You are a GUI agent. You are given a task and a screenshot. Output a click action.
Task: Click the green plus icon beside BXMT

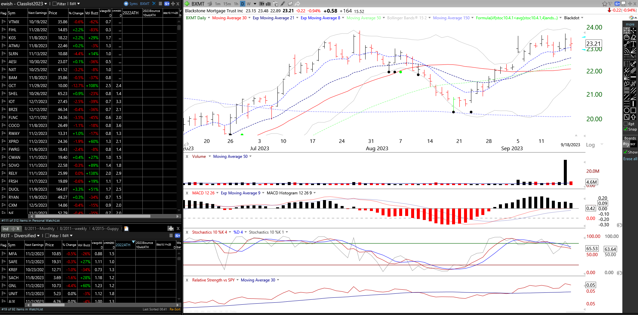187,4
